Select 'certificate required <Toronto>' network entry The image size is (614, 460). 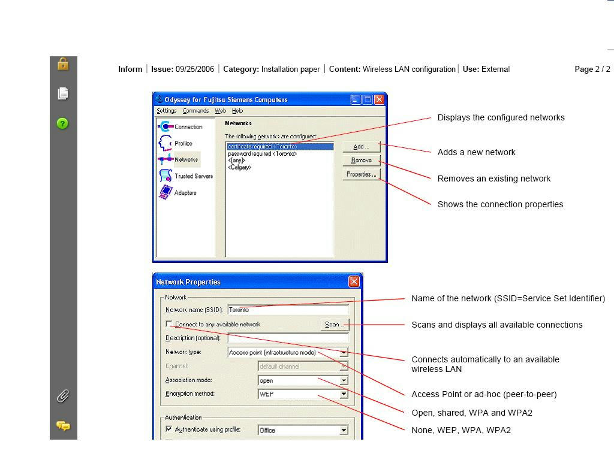(280, 147)
